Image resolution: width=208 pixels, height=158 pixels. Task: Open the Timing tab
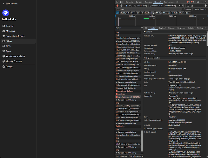[200, 28]
